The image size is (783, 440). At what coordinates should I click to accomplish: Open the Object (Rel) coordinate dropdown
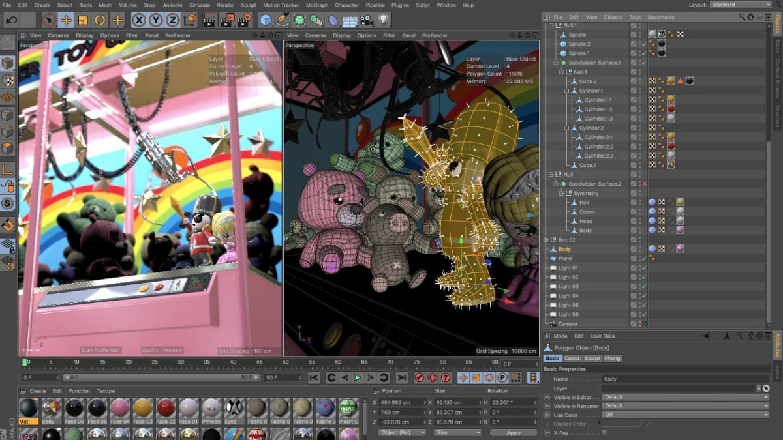402,433
